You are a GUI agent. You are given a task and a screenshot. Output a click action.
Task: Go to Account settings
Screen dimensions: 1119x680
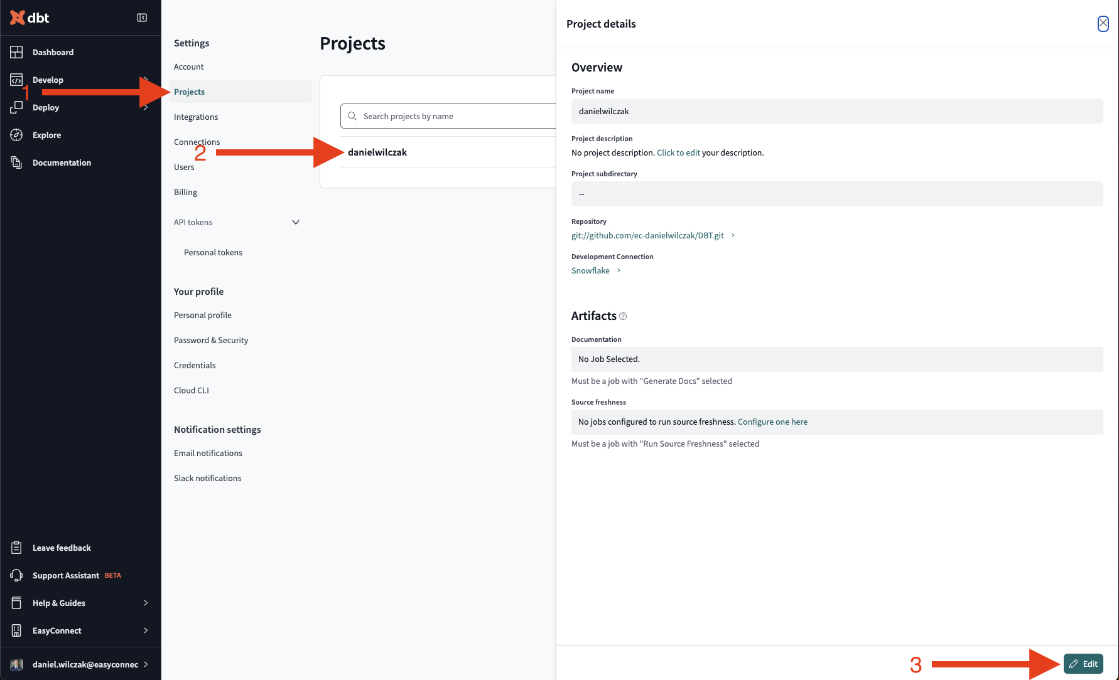pos(188,66)
